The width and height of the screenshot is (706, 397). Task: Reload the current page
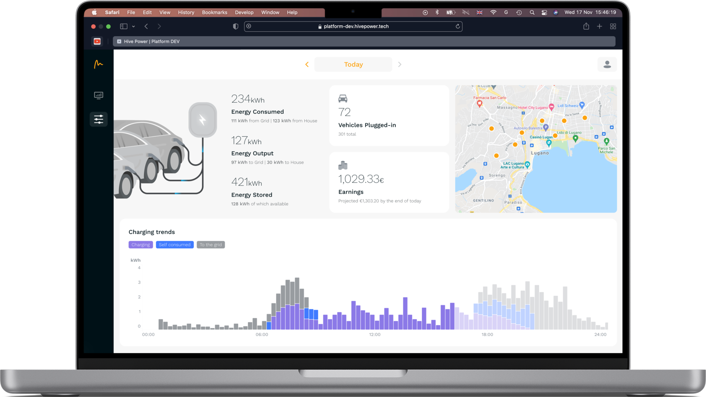457,26
